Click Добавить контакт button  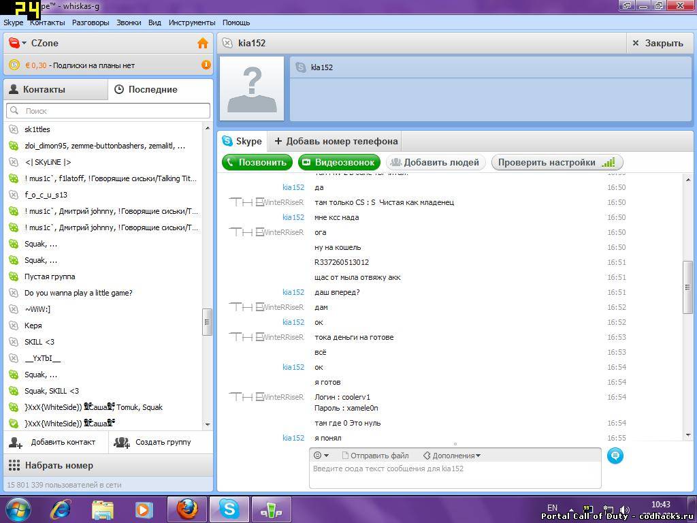click(56, 442)
